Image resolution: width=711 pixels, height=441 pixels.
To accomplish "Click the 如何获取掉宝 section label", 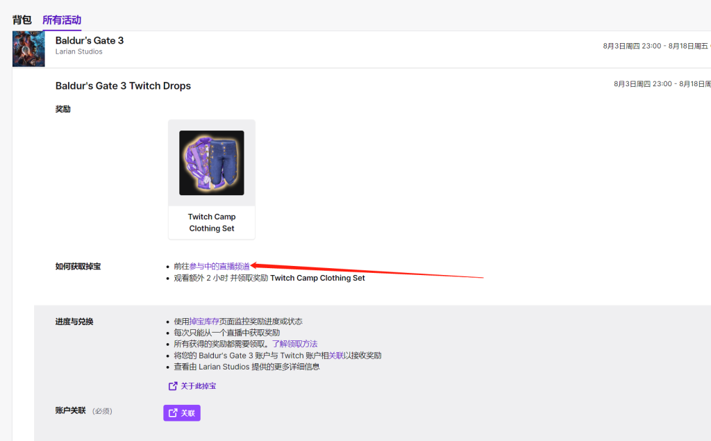I will point(78,266).
